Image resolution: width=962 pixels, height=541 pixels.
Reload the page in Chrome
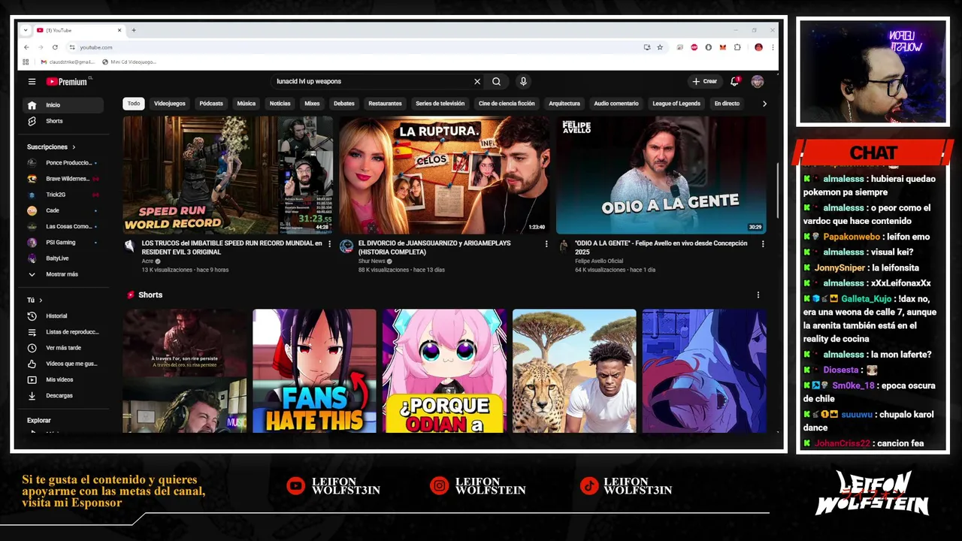click(55, 47)
